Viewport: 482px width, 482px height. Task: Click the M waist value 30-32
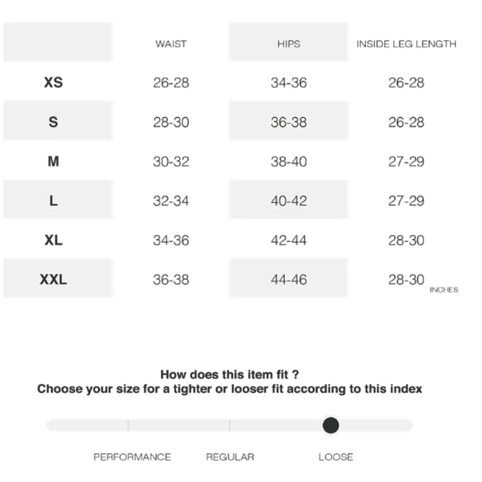[171, 161]
